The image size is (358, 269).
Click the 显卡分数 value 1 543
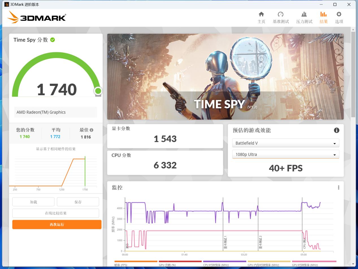pos(165,139)
